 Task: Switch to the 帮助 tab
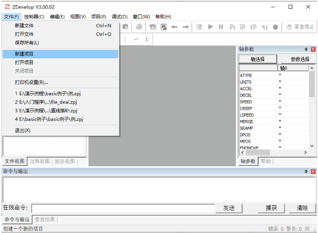point(266,161)
